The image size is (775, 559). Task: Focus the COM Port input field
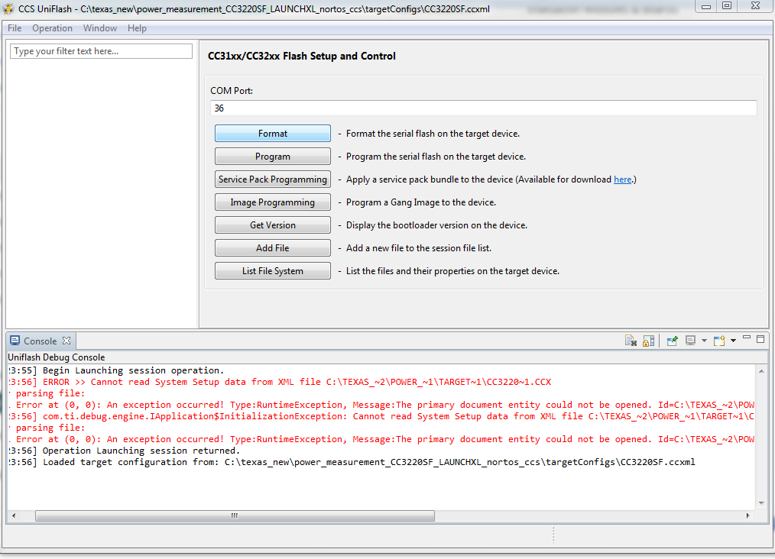tap(483, 108)
